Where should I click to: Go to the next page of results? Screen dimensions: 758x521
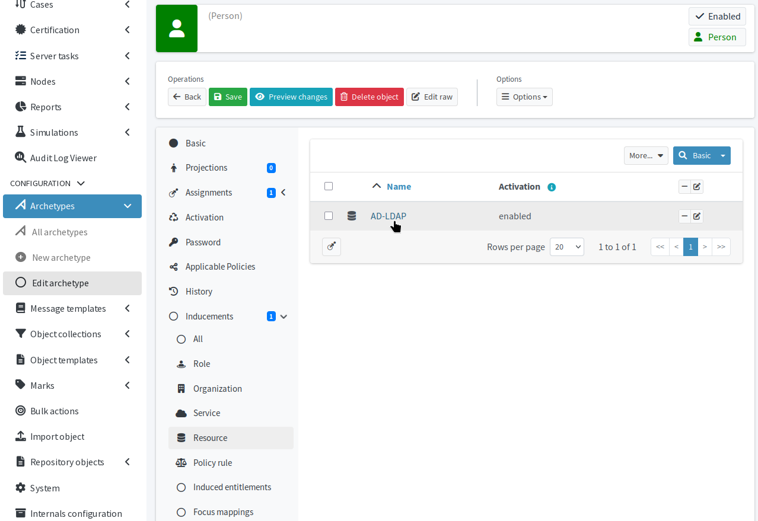(705, 247)
